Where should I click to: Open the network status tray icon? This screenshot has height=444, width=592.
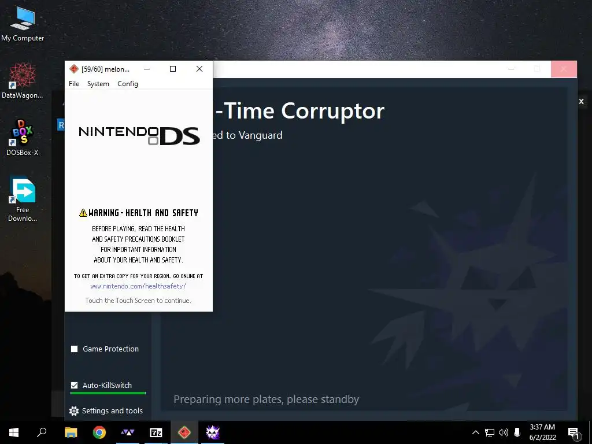coord(490,432)
